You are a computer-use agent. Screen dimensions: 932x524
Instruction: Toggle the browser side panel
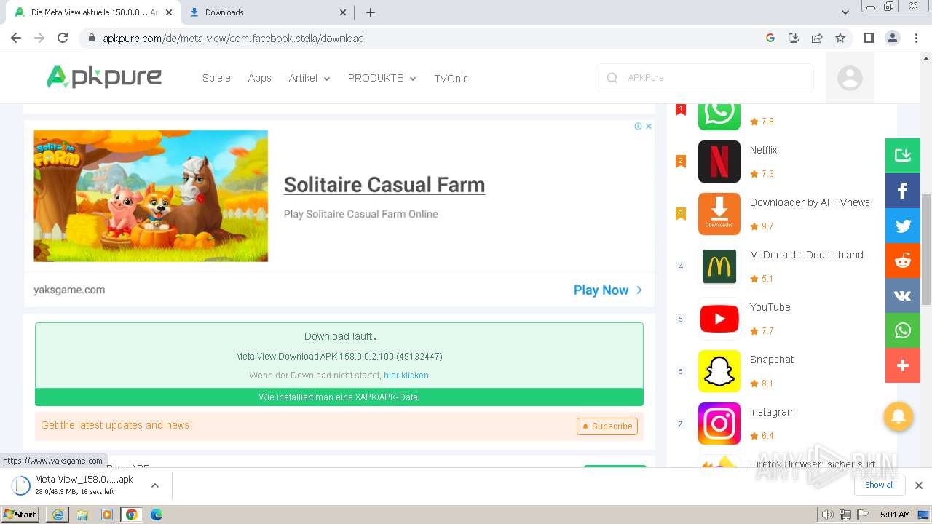click(869, 38)
